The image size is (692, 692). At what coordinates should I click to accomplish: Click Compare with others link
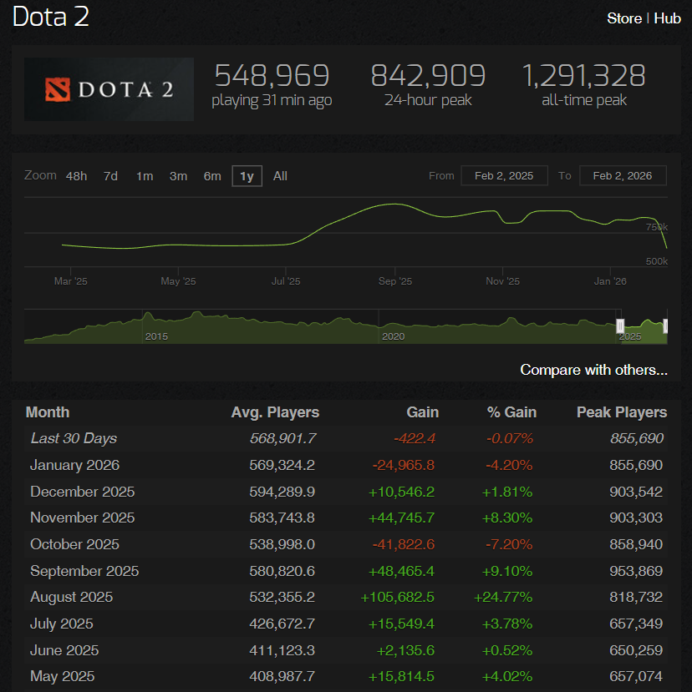point(593,369)
